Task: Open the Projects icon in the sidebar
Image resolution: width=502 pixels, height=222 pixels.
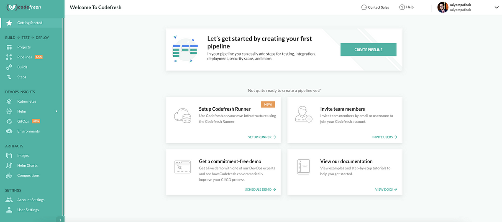Action: 9,47
